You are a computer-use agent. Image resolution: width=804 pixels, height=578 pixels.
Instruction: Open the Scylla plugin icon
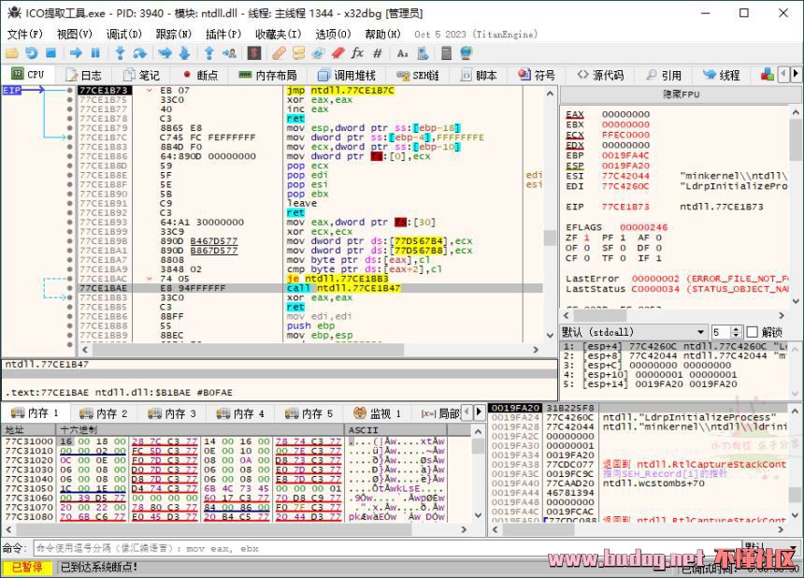[x=256, y=54]
